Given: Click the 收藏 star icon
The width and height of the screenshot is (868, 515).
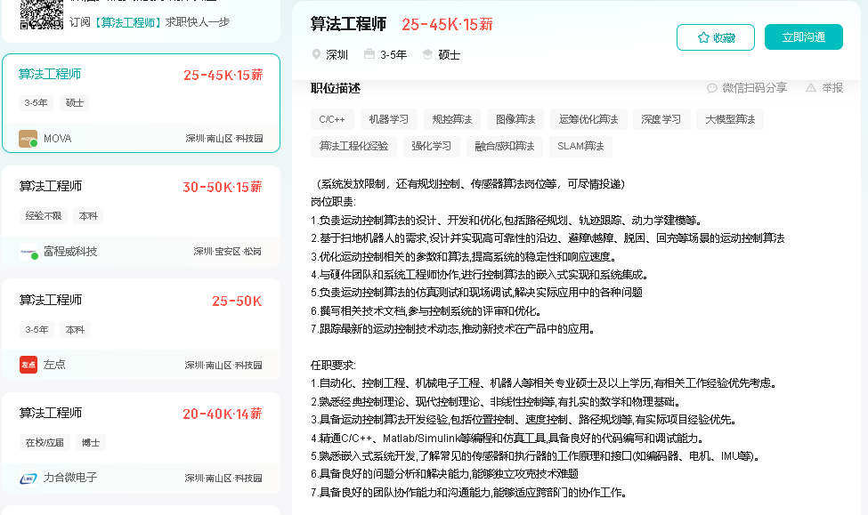Looking at the screenshot, I should [x=703, y=37].
